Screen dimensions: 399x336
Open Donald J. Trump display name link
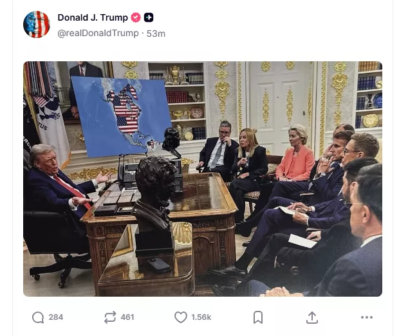93,17
